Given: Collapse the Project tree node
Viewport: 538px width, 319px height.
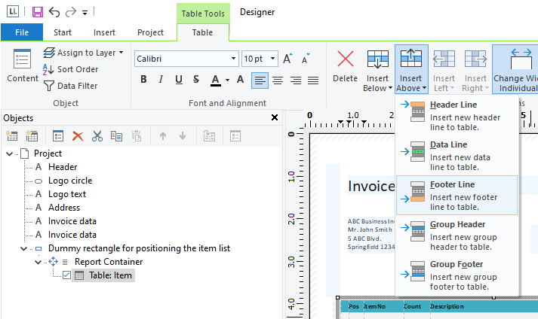Looking at the screenshot, I should 9,153.
